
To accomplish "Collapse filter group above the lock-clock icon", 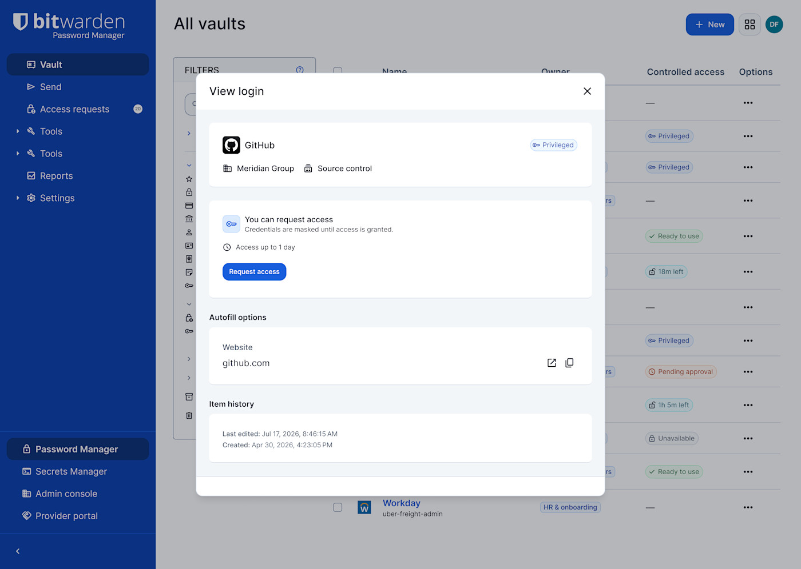I will [x=189, y=304].
